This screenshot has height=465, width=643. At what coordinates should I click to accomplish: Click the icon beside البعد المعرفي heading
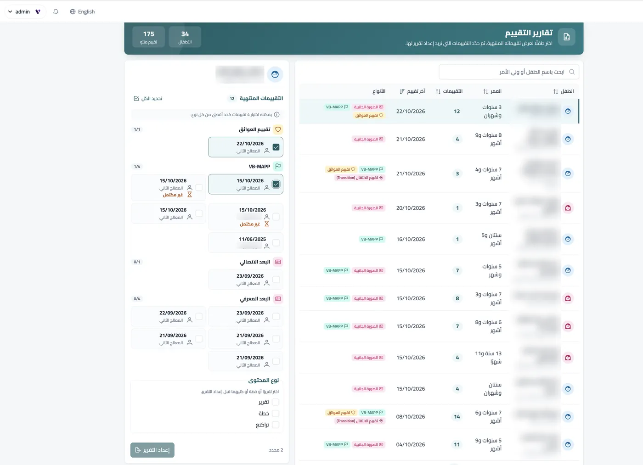pyautogui.click(x=278, y=299)
